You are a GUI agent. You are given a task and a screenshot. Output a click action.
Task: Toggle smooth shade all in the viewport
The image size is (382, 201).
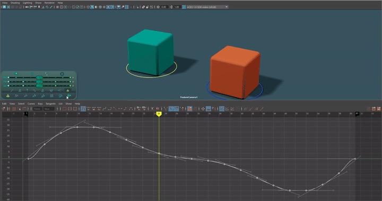point(92,7)
